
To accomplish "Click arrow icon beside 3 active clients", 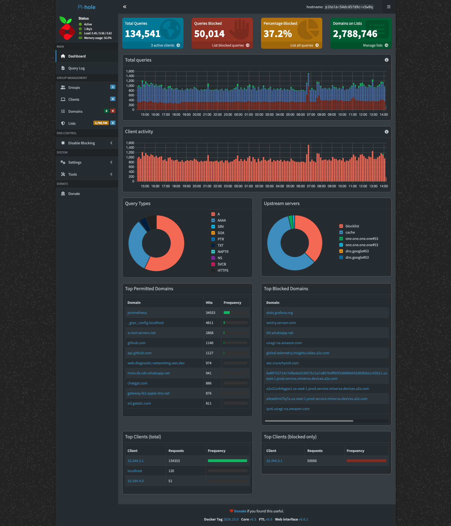I will coord(178,45).
